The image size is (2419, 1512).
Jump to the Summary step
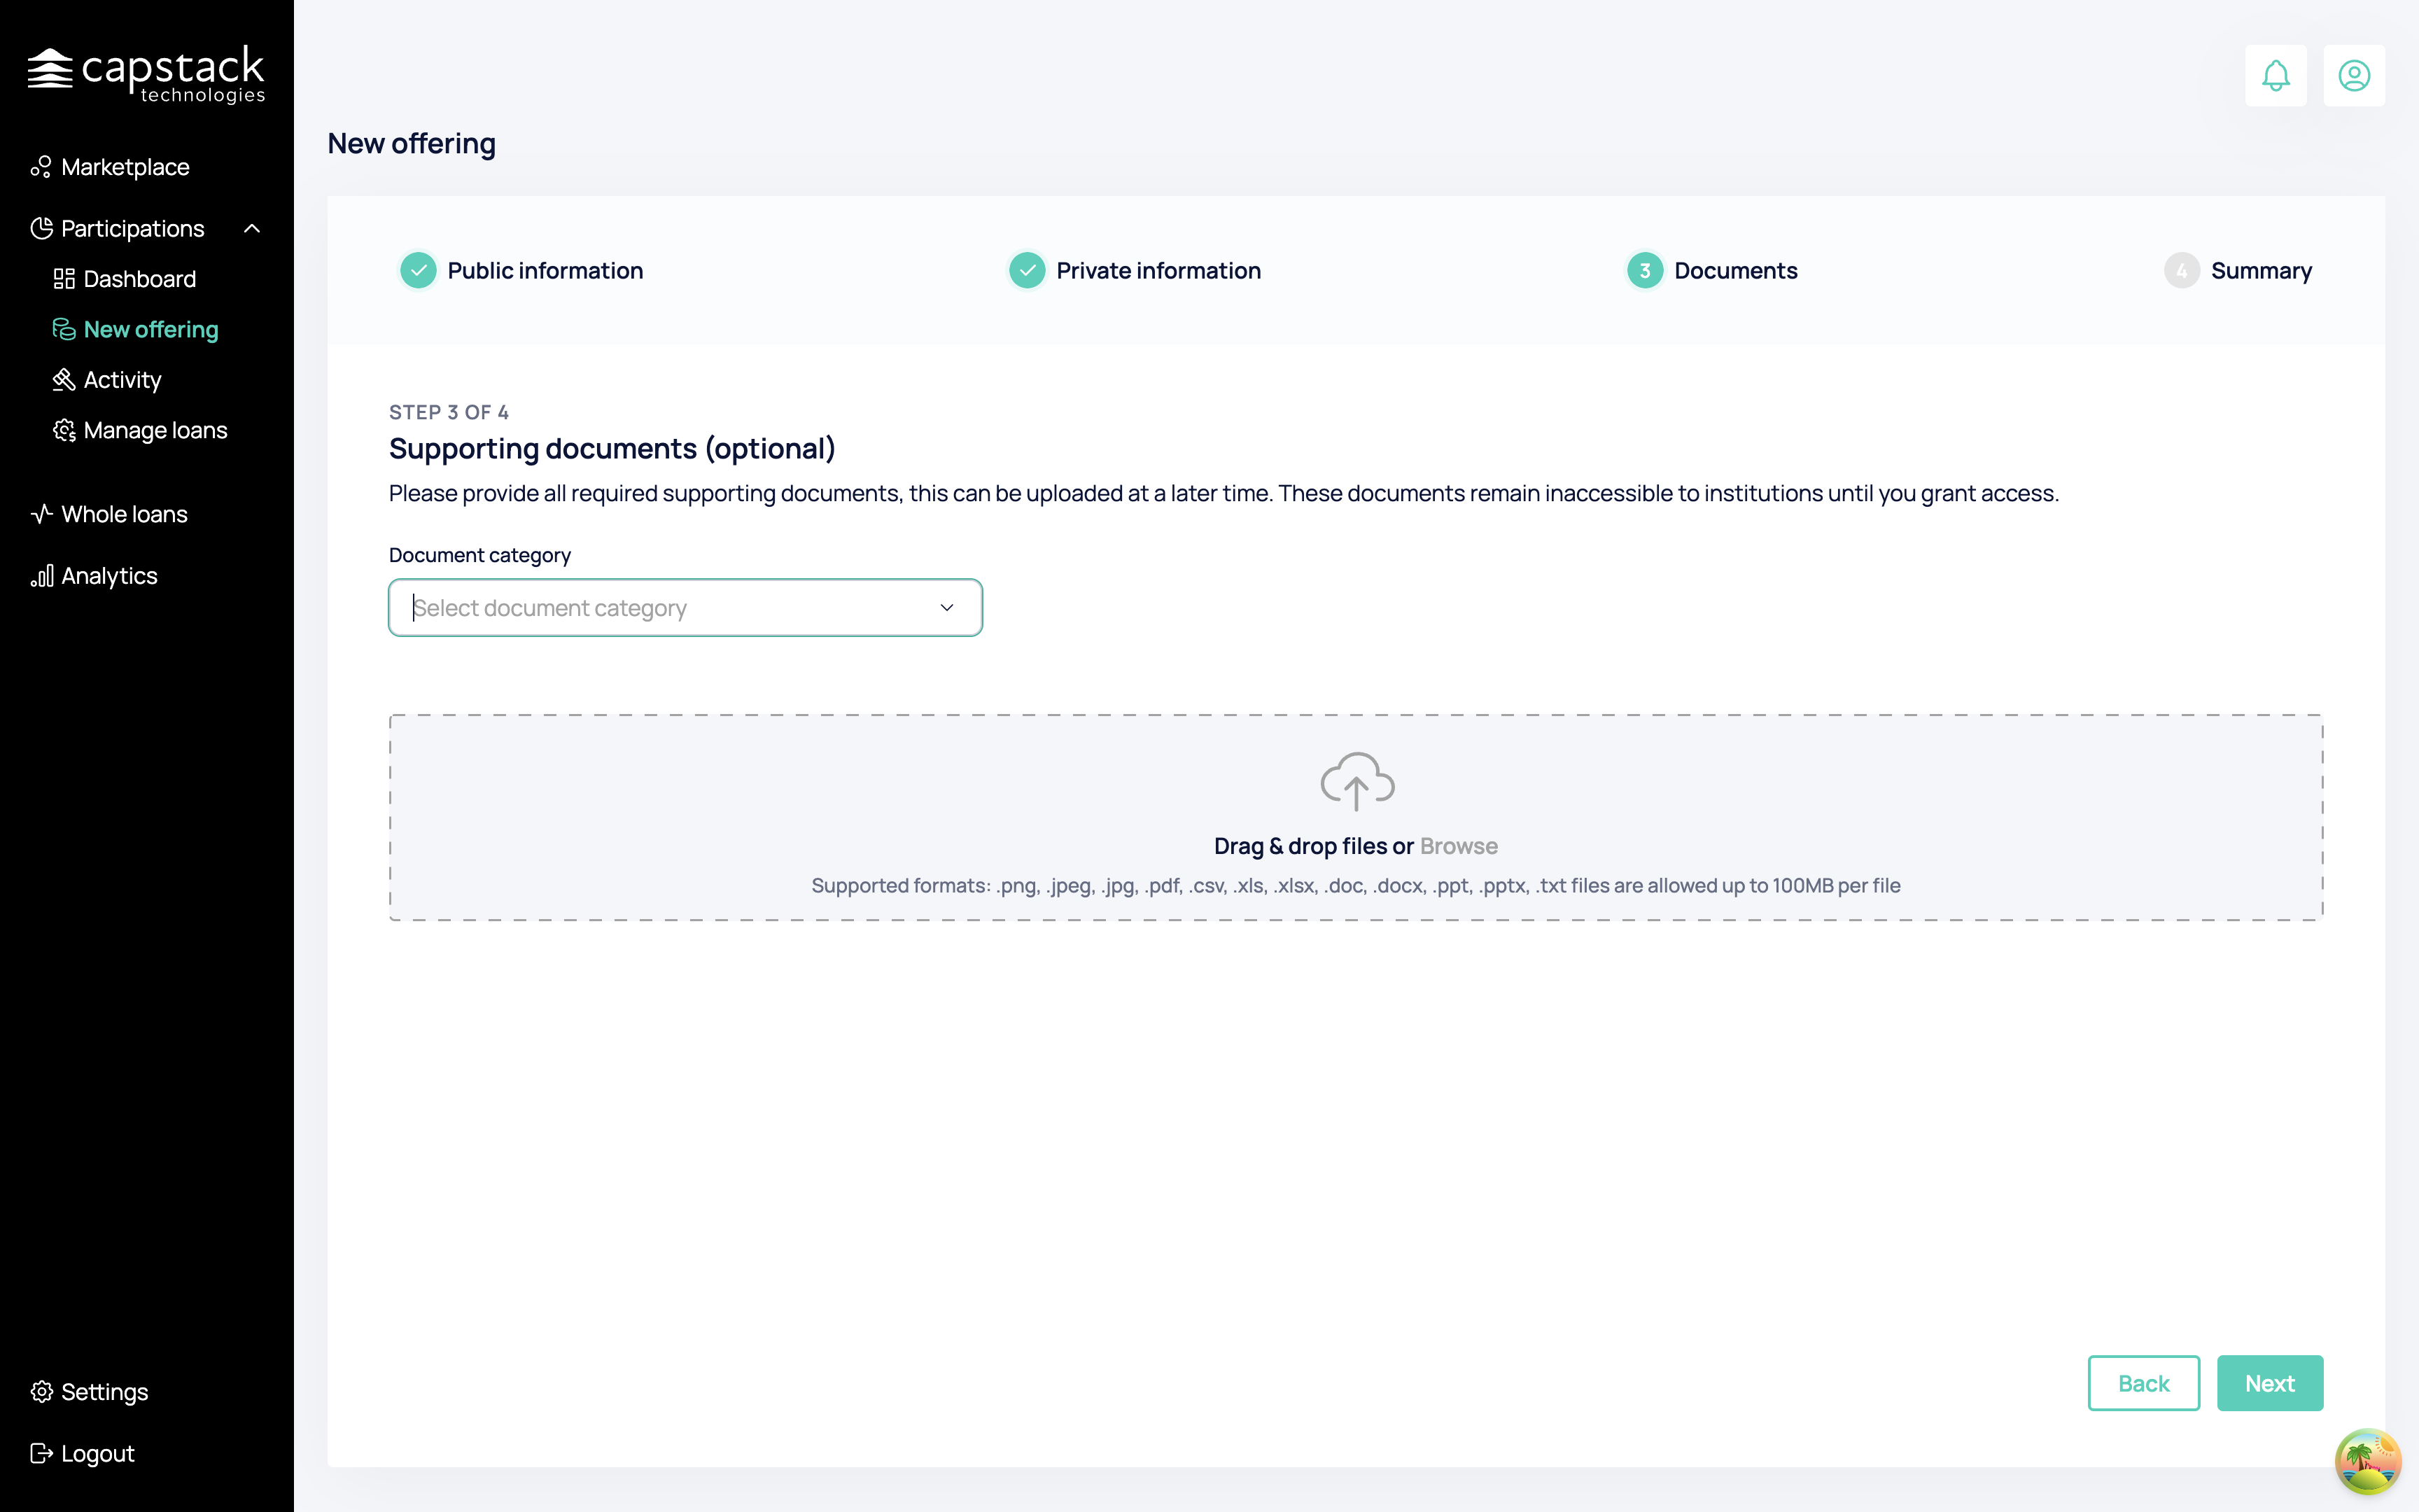[2261, 270]
